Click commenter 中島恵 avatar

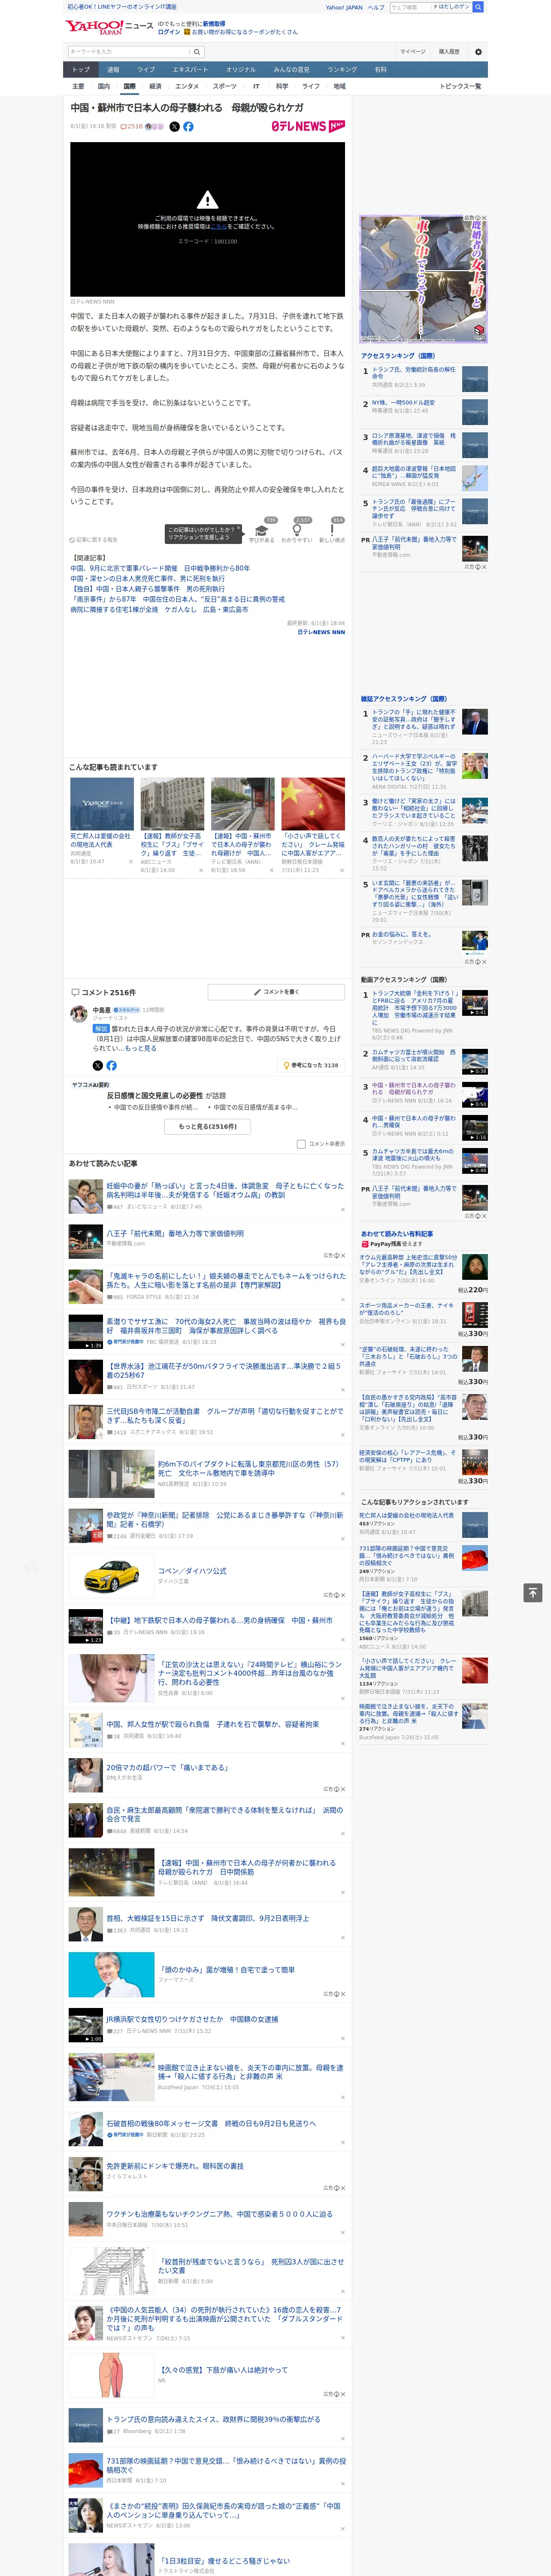(x=78, y=1015)
